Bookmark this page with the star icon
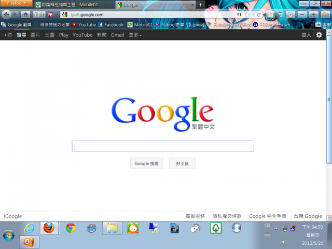 [x=247, y=15]
